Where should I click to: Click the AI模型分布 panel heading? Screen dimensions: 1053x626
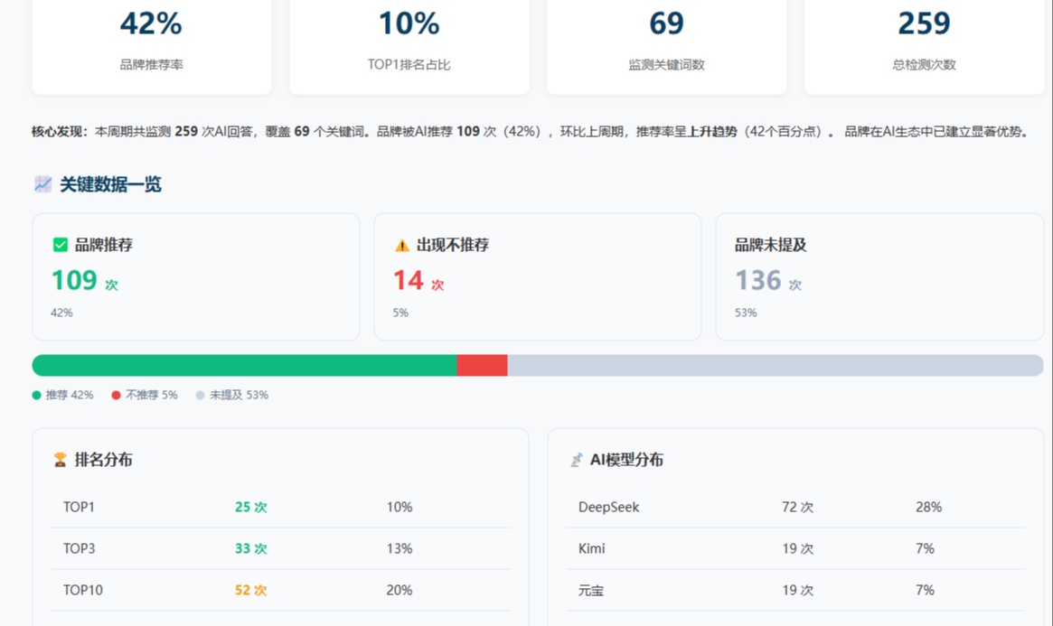pos(626,460)
